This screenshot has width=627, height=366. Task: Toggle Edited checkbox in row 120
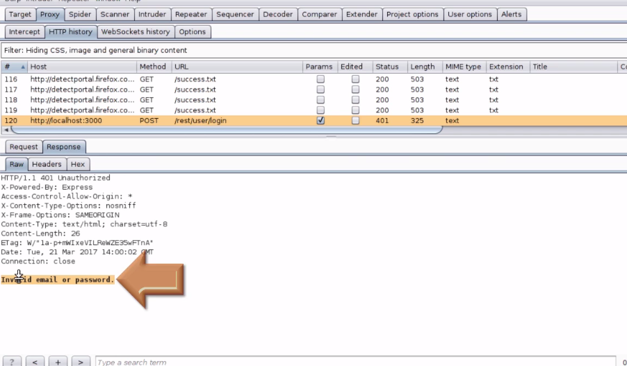(x=355, y=120)
